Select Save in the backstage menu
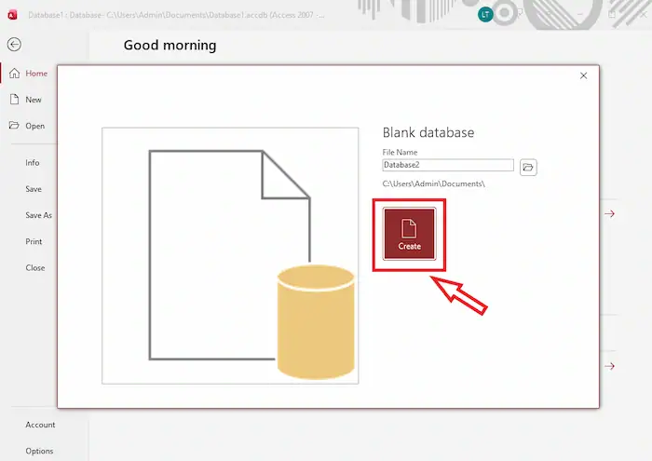652x461 pixels. (x=34, y=189)
